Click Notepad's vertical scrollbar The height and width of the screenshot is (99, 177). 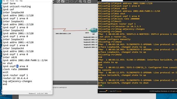click(52, 46)
